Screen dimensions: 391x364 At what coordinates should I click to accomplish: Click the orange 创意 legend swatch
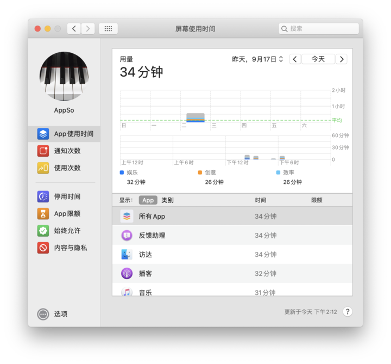tap(200, 172)
